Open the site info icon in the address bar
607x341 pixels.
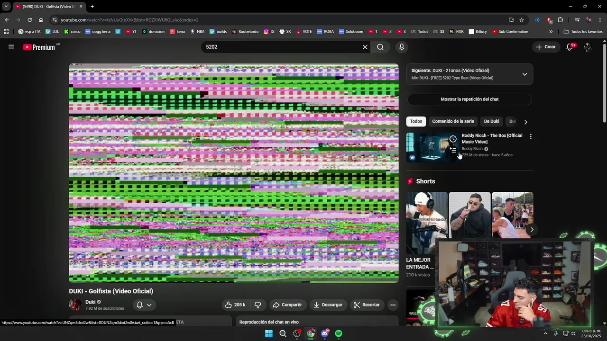[x=55, y=20]
